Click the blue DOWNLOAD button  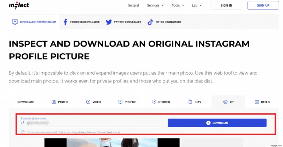pos(217,123)
